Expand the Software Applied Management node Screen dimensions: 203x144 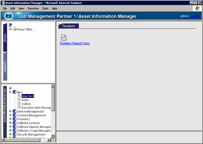pos(10,126)
